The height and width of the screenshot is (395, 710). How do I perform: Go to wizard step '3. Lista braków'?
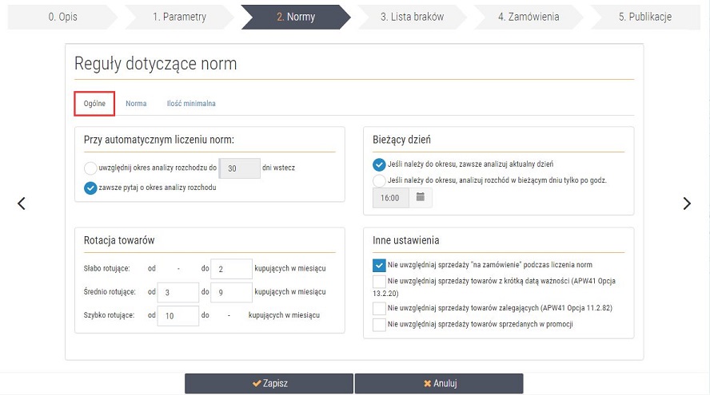[x=412, y=17]
